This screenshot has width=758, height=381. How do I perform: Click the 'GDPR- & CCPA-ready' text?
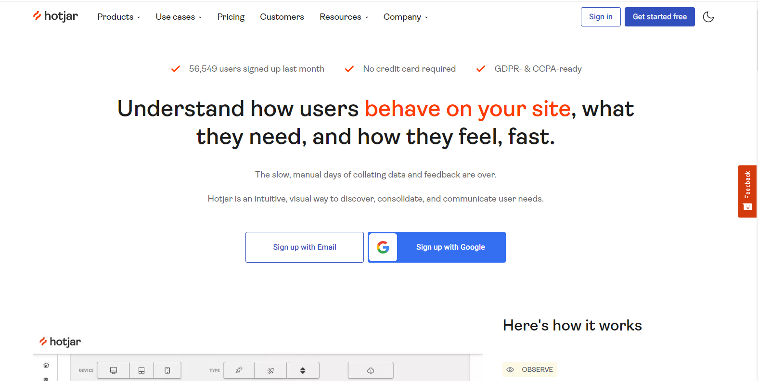538,69
